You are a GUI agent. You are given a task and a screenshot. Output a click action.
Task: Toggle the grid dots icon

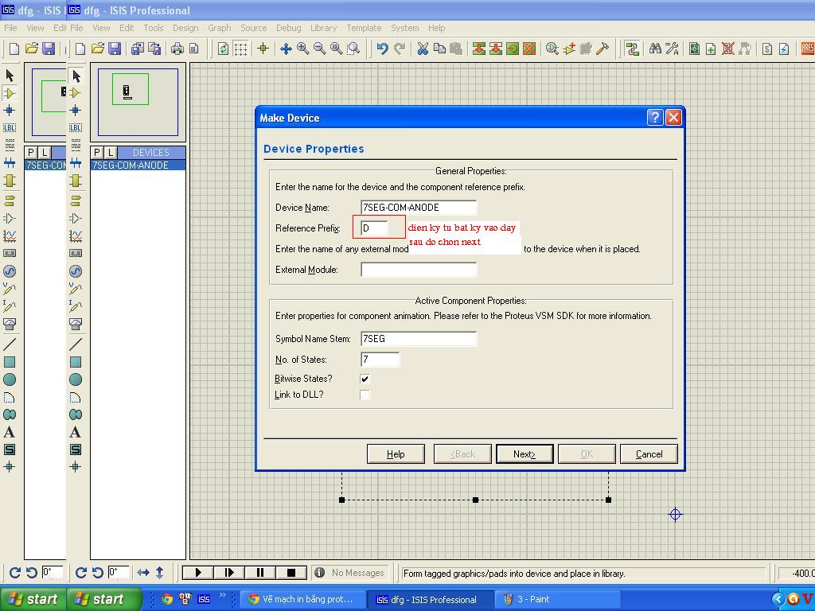point(240,49)
